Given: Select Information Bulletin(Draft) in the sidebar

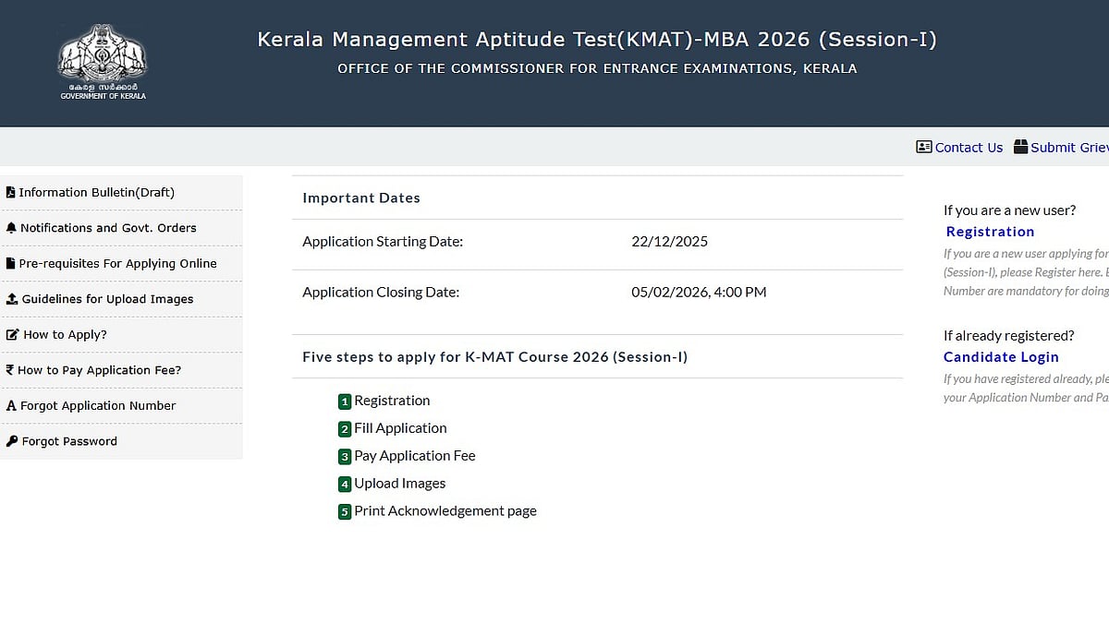Looking at the screenshot, I should (97, 192).
